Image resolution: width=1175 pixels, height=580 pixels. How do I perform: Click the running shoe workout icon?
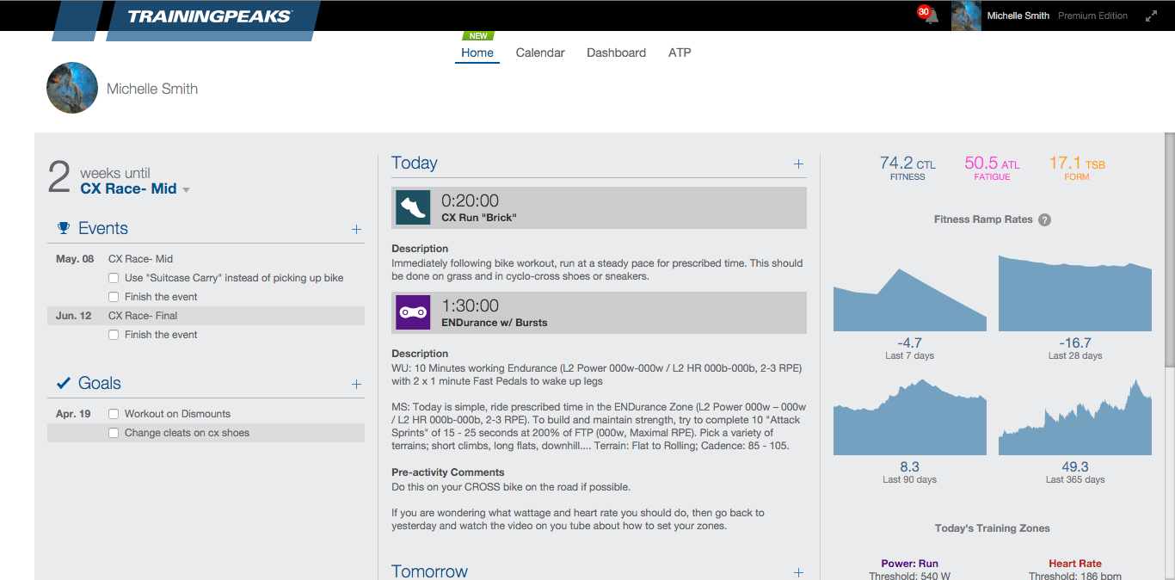click(413, 207)
